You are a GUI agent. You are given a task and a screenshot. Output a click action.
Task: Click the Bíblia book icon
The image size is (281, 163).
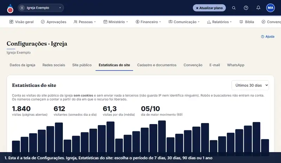coord(241,22)
